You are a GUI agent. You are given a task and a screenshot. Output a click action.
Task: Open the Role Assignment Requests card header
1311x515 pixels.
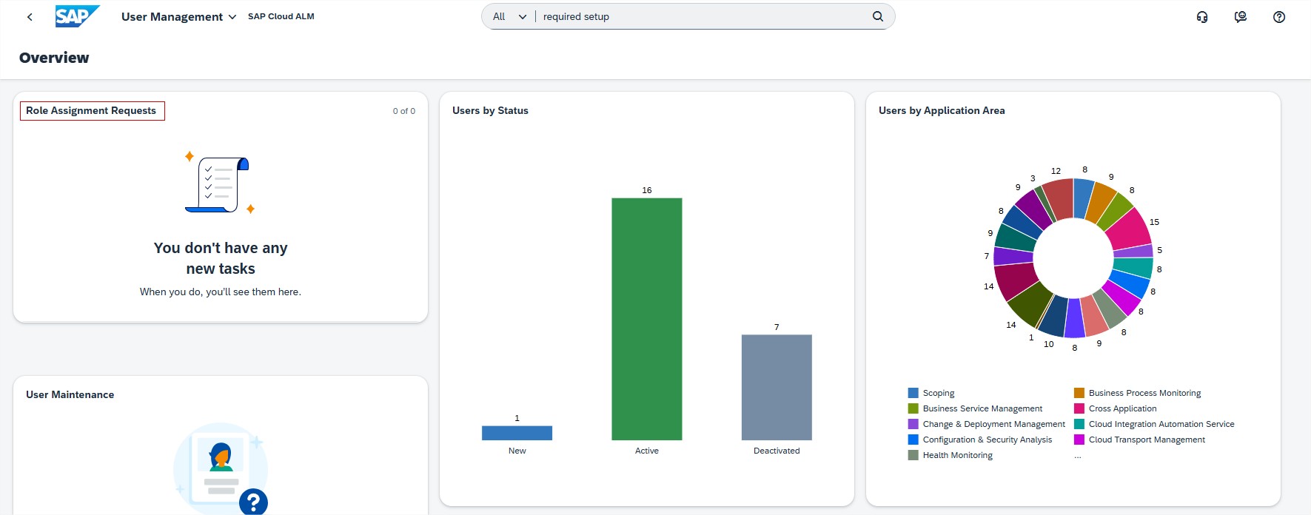click(x=92, y=111)
